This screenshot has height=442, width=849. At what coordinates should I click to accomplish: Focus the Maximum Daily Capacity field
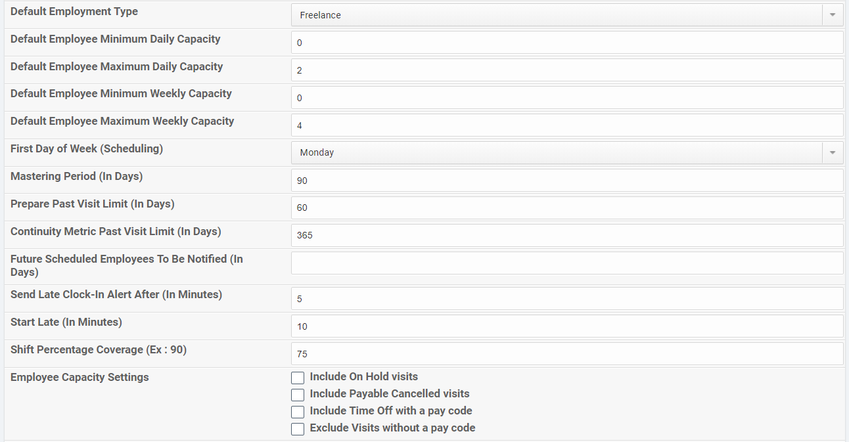(x=566, y=70)
